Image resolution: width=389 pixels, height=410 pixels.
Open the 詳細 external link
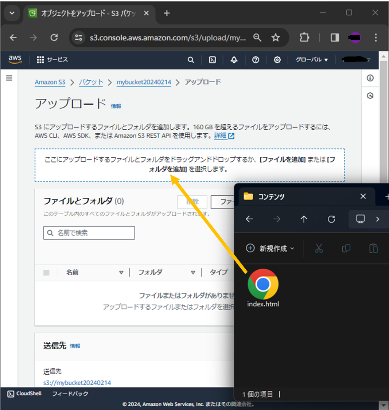224,136
